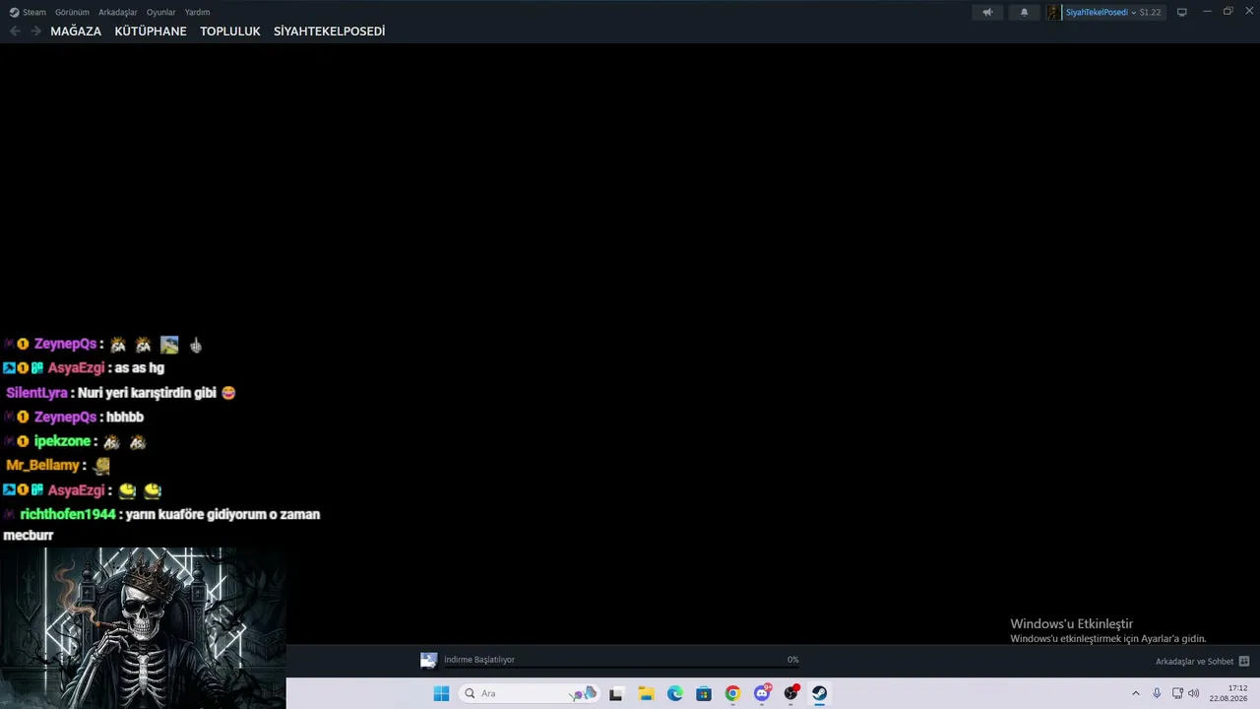Click username ipekzone in chat
This screenshot has width=1260, height=709.
coord(62,441)
